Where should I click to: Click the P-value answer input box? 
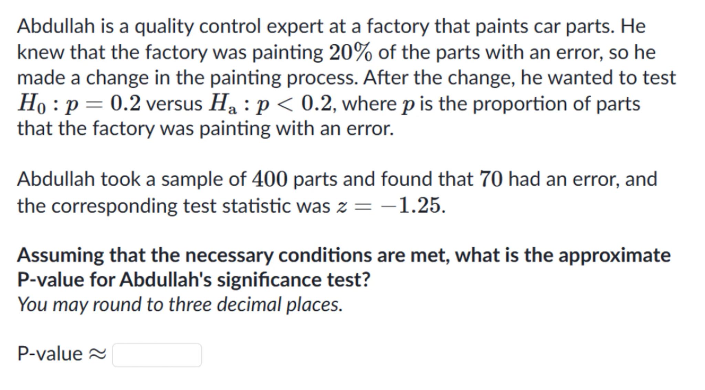(157, 355)
